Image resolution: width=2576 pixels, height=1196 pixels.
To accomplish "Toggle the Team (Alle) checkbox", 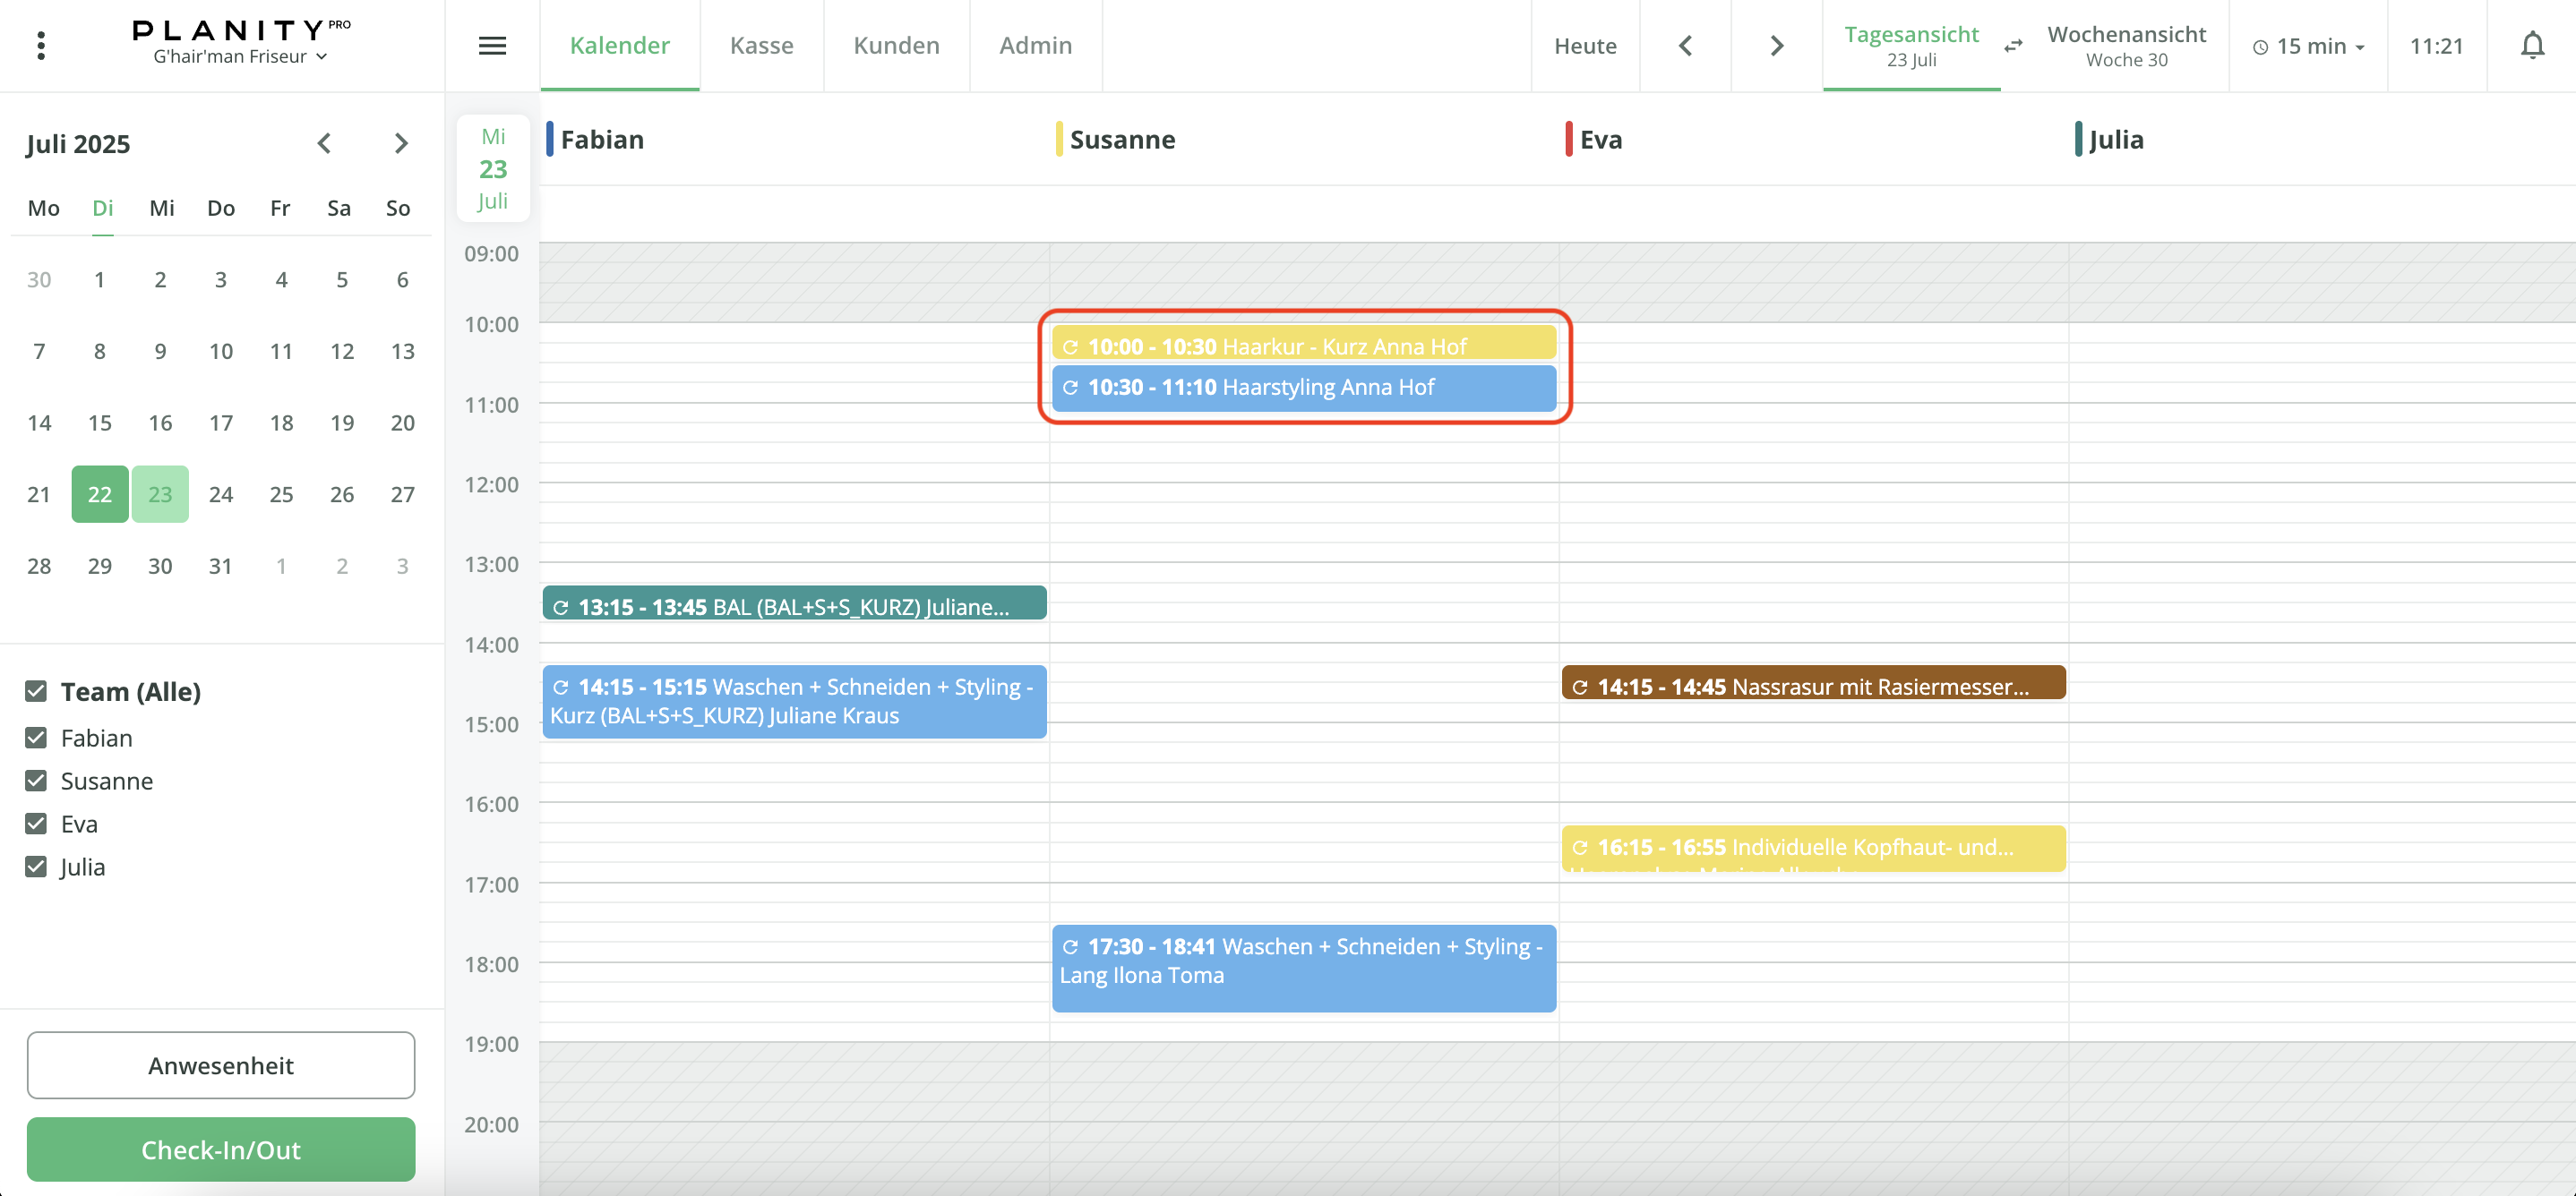I will point(36,691).
